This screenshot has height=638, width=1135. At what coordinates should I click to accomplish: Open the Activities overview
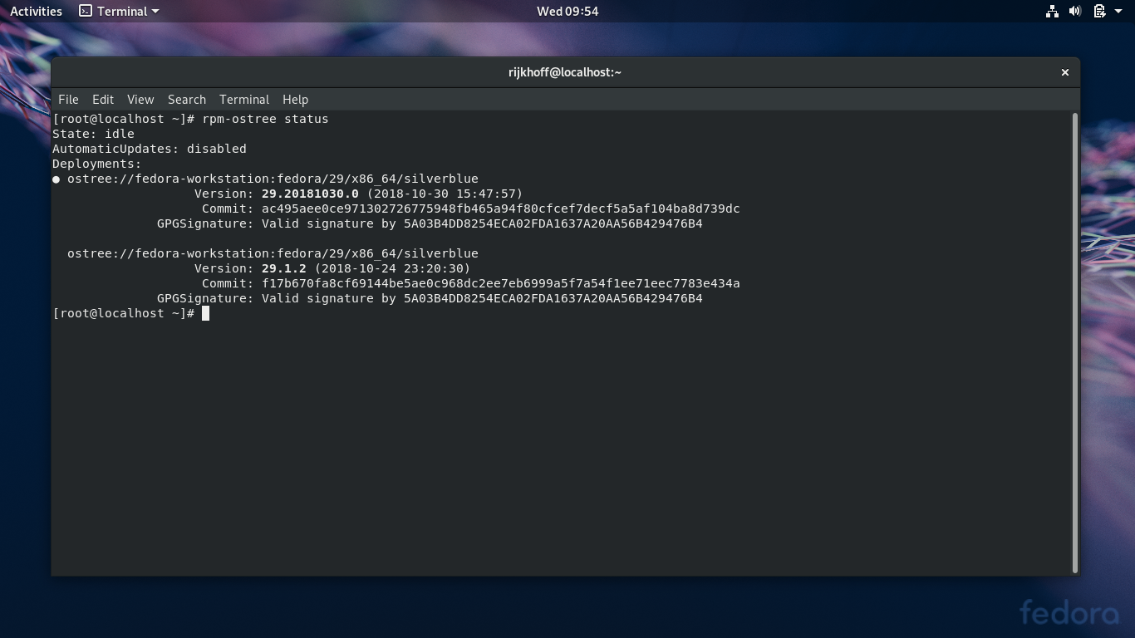[36, 12]
